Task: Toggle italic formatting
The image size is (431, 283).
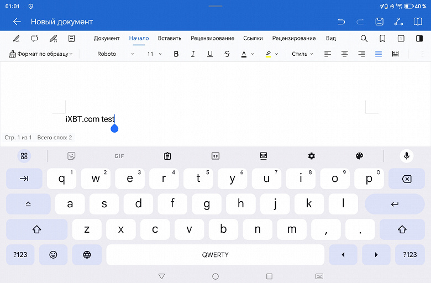Action: tap(193, 54)
